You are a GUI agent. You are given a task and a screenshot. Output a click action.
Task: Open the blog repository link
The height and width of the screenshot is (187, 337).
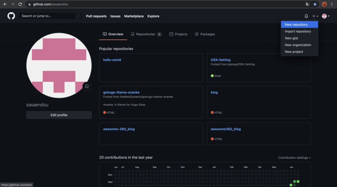(x=214, y=92)
